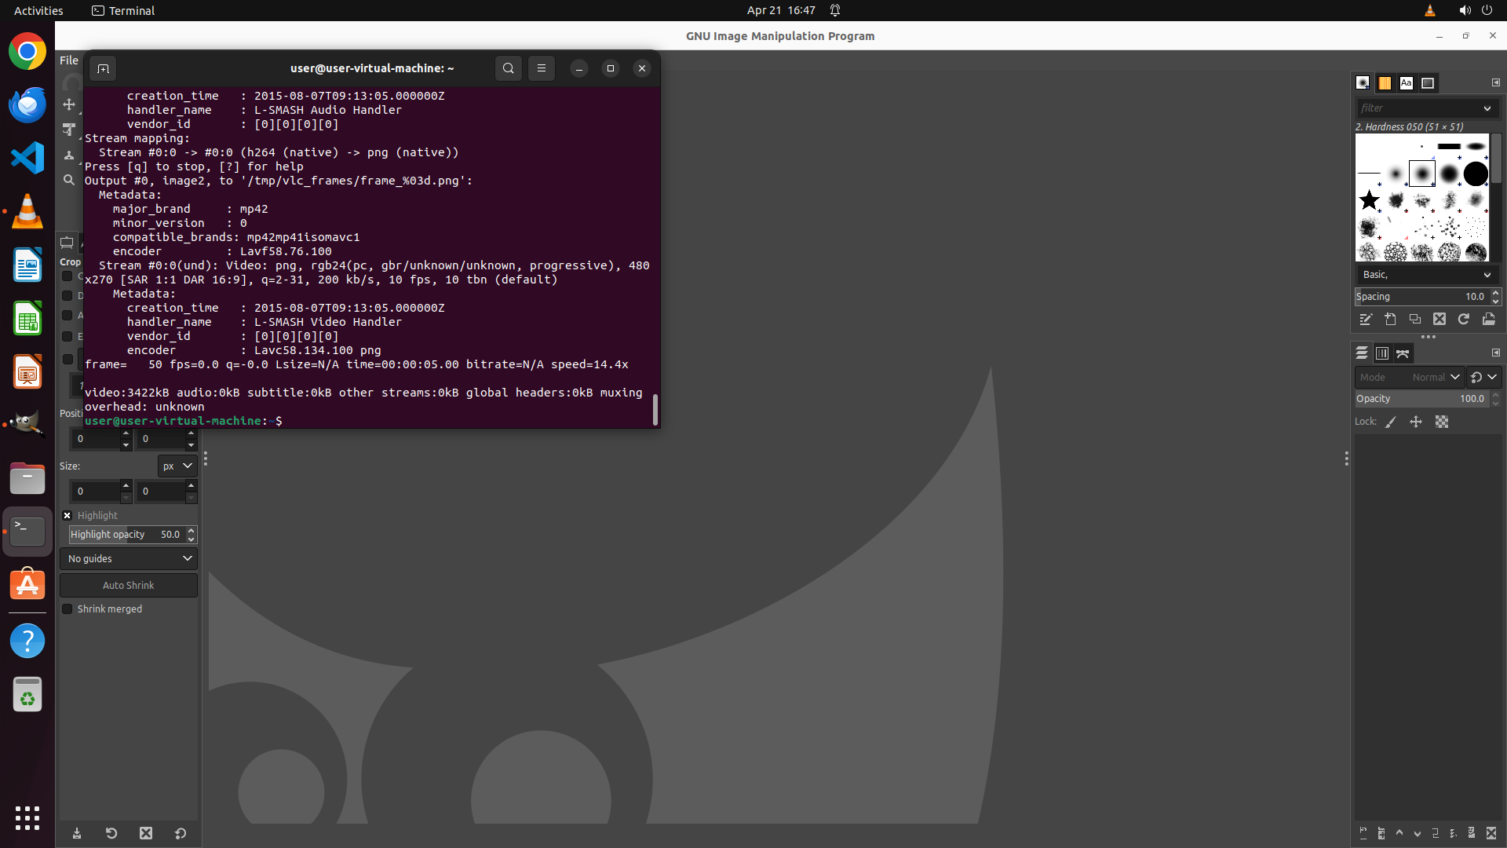The width and height of the screenshot is (1507, 848).
Task: Click the duplicate brush icon
Action: click(x=1414, y=319)
